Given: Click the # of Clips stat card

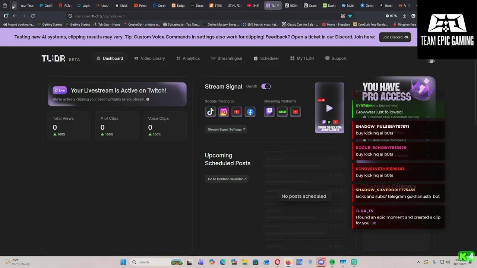Looking at the screenshot, I should click(117, 126).
